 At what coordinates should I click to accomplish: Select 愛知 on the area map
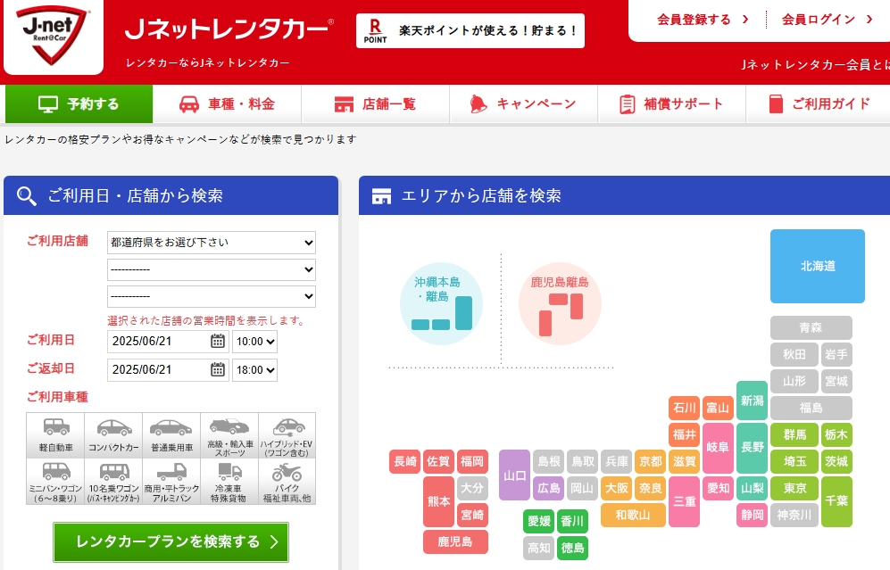(718, 488)
